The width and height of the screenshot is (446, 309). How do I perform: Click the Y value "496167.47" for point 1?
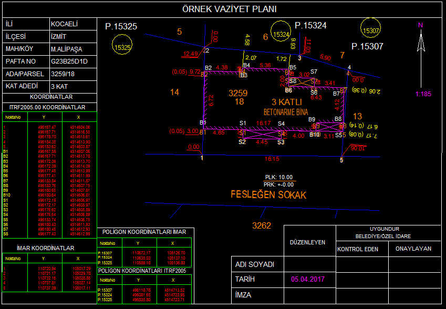pyautogui.click(x=47, y=128)
